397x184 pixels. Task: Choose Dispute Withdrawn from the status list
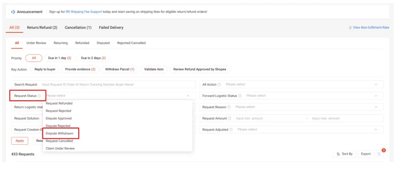pos(59,133)
